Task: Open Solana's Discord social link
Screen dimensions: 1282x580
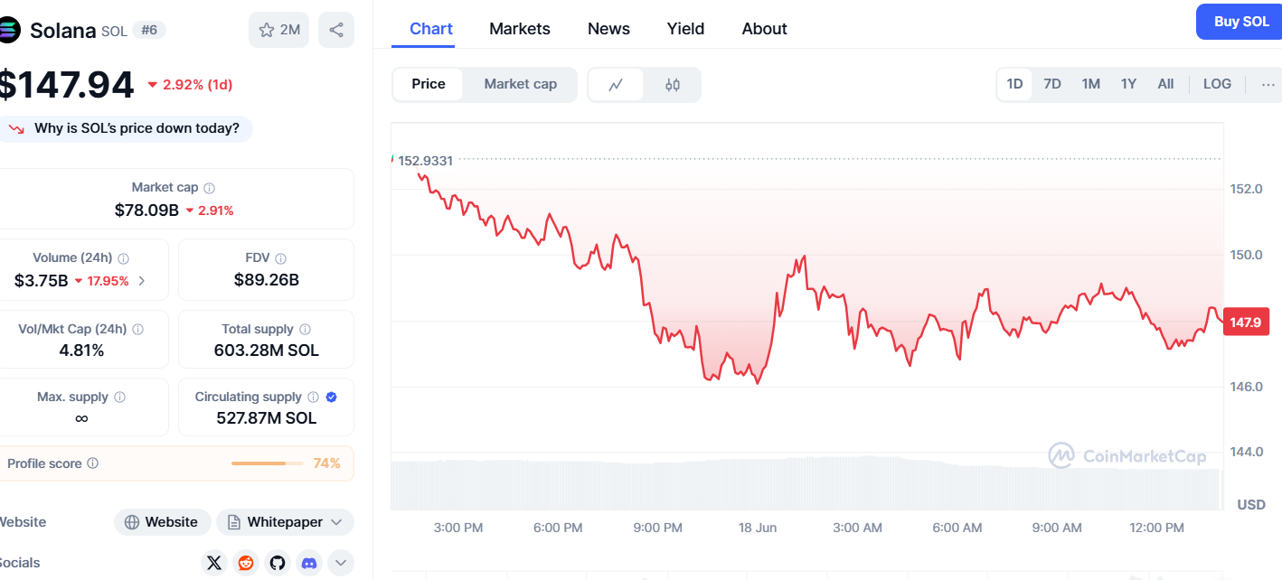Action: [309, 563]
